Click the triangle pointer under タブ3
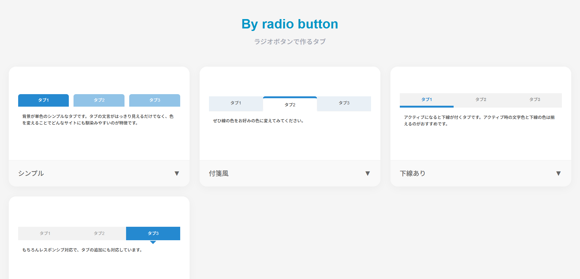Viewport: 580px width, 279px height. (153, 242)
